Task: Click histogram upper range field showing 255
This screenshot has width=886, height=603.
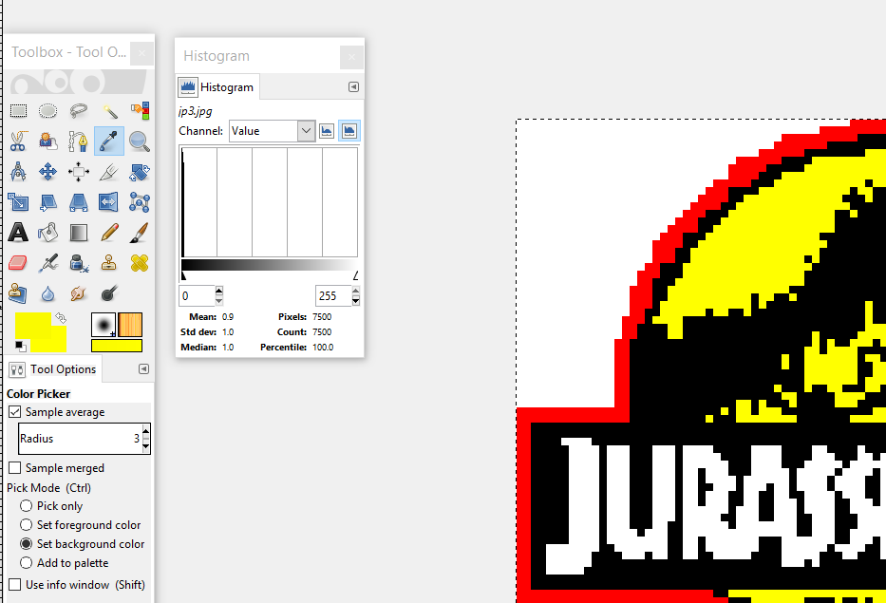Action: click(333, 295)
